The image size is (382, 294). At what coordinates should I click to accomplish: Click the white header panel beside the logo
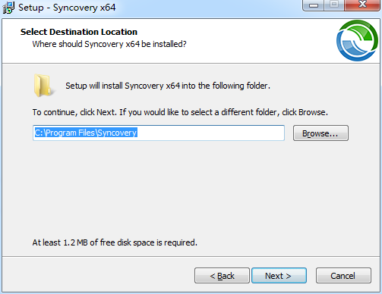253,40
